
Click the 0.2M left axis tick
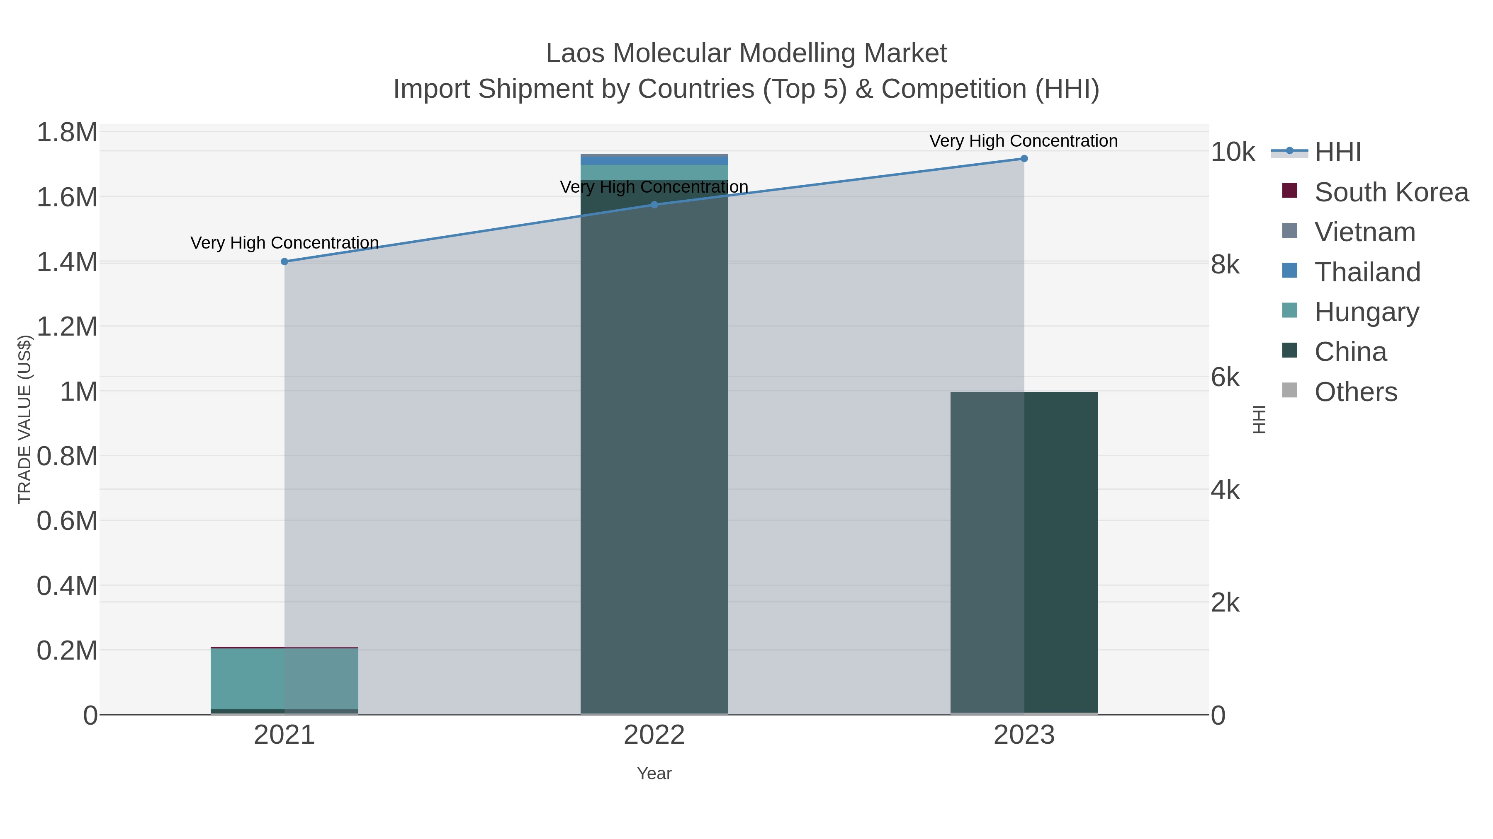tap(67, 651)
